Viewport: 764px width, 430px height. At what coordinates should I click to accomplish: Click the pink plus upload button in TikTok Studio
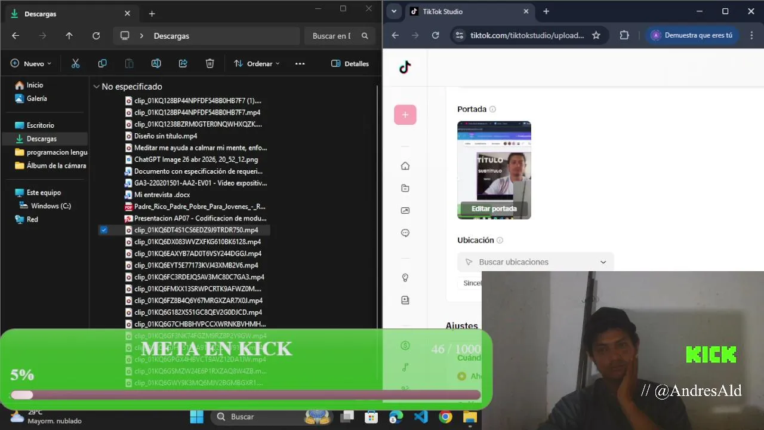[405, 115]
